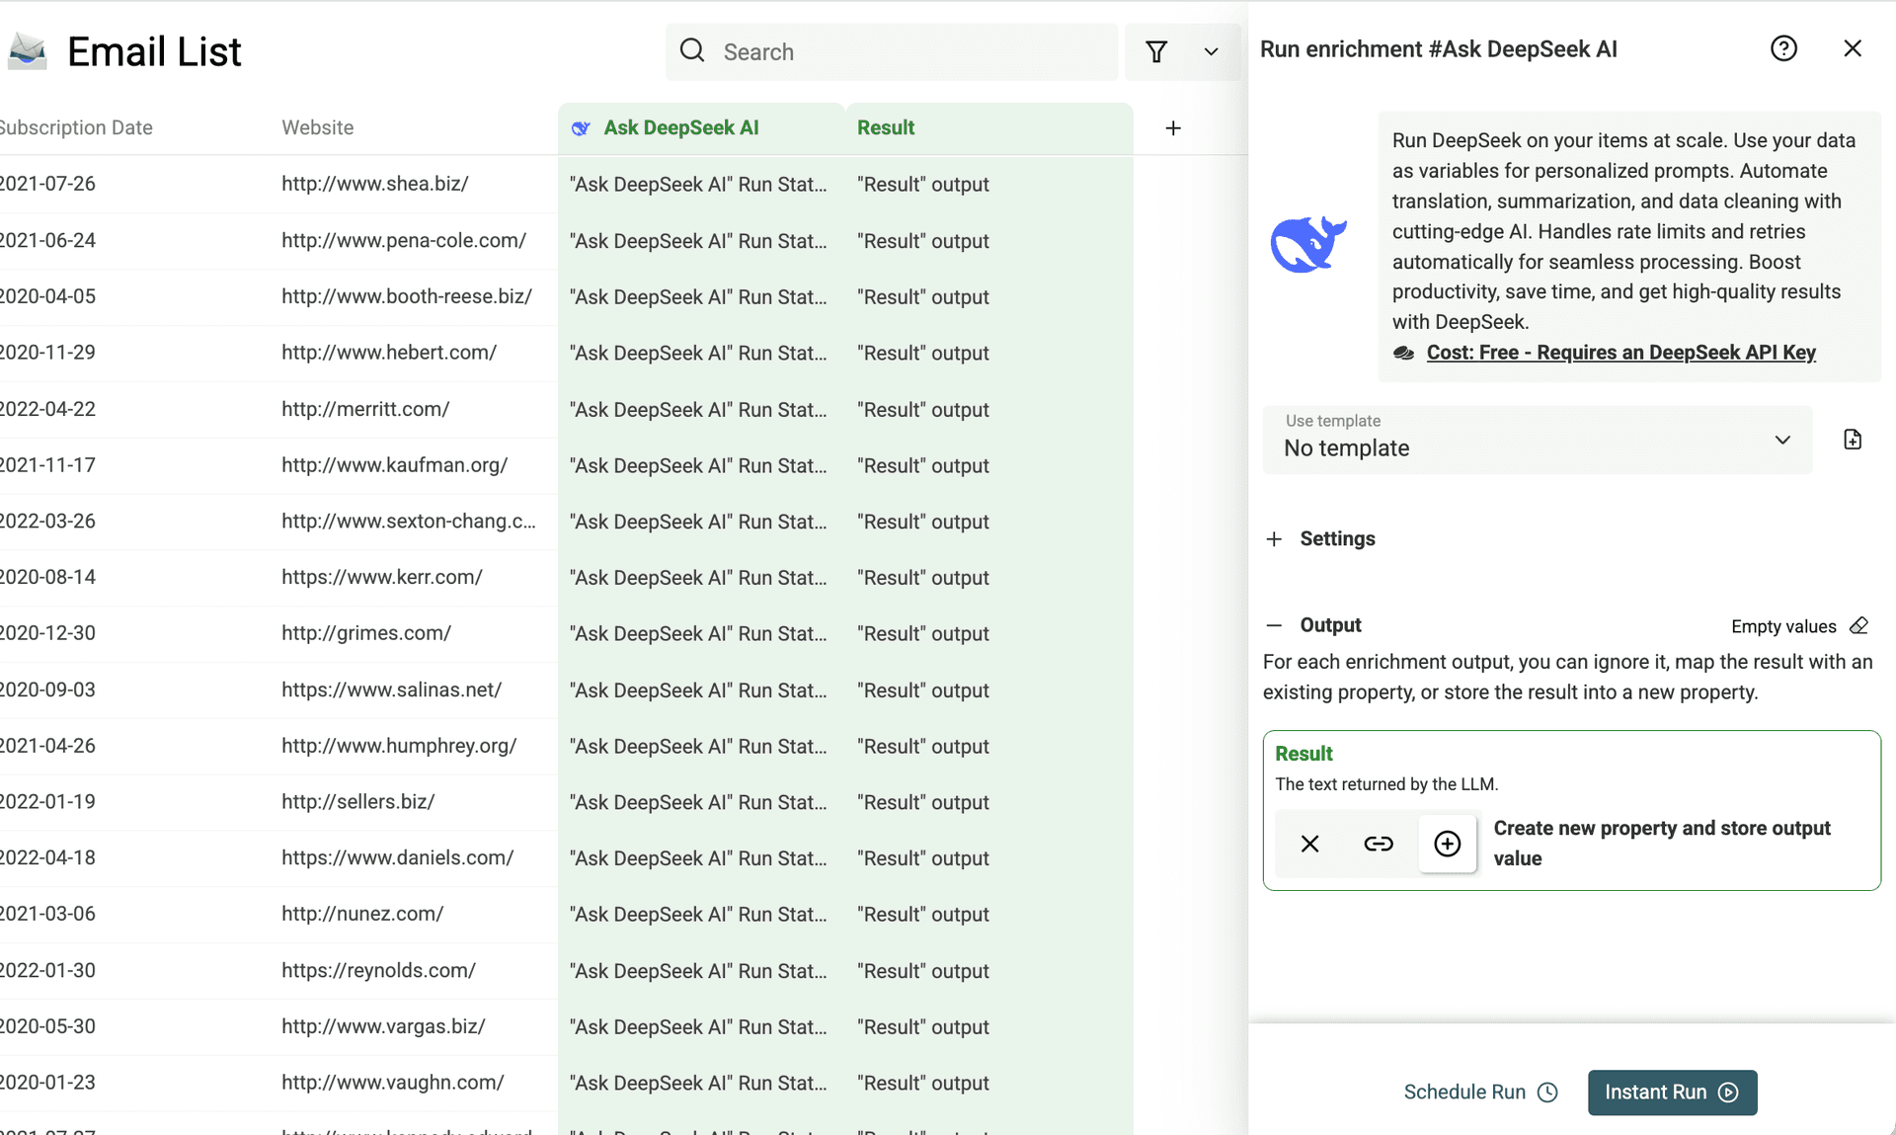
Task: Add a new column with the plus icon
Action: coord(1173,128)
